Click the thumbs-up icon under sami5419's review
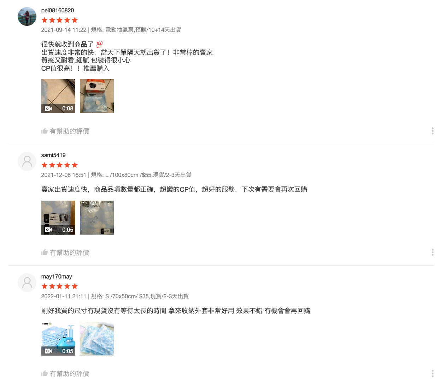Image resolution: width=441 pixels, height=385 pixels. click(x=45, y=252)
